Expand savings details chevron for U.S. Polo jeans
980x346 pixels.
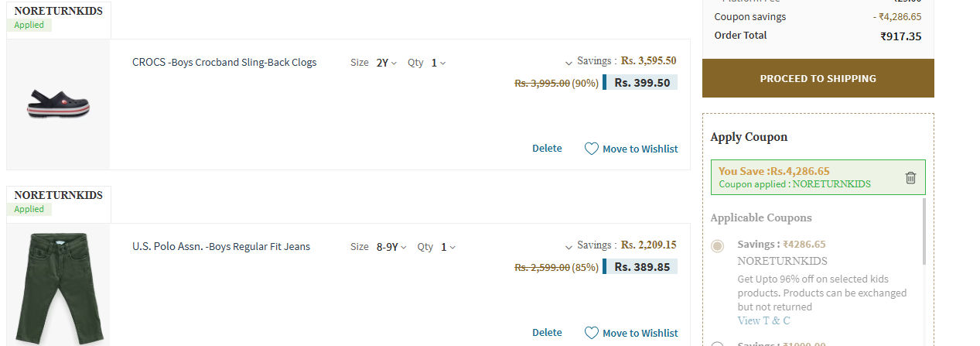tap(569, 246)
